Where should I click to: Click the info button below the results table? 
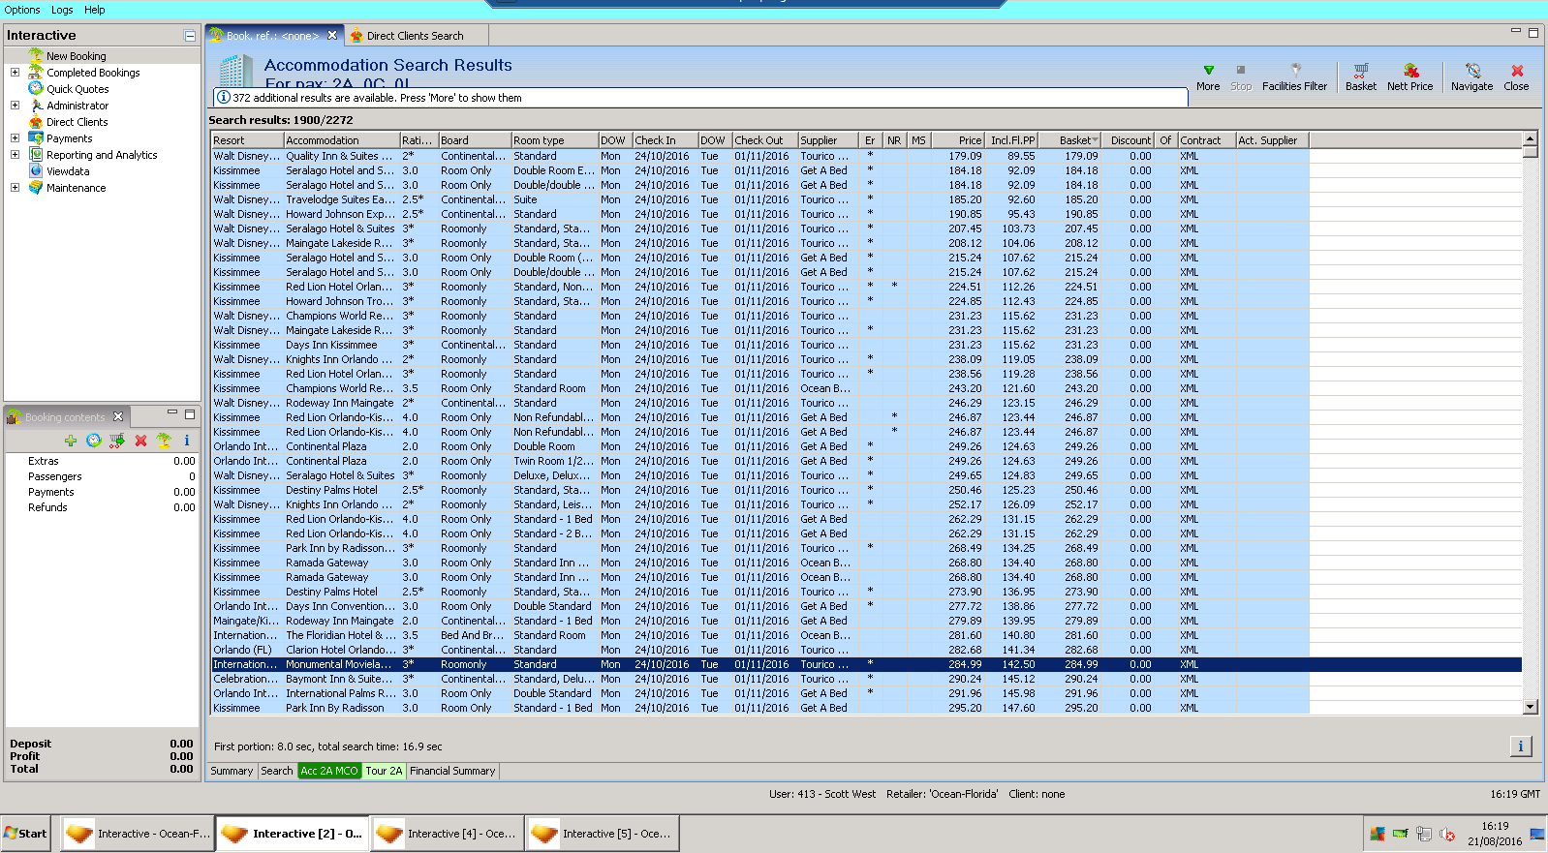pos(1521,746)
